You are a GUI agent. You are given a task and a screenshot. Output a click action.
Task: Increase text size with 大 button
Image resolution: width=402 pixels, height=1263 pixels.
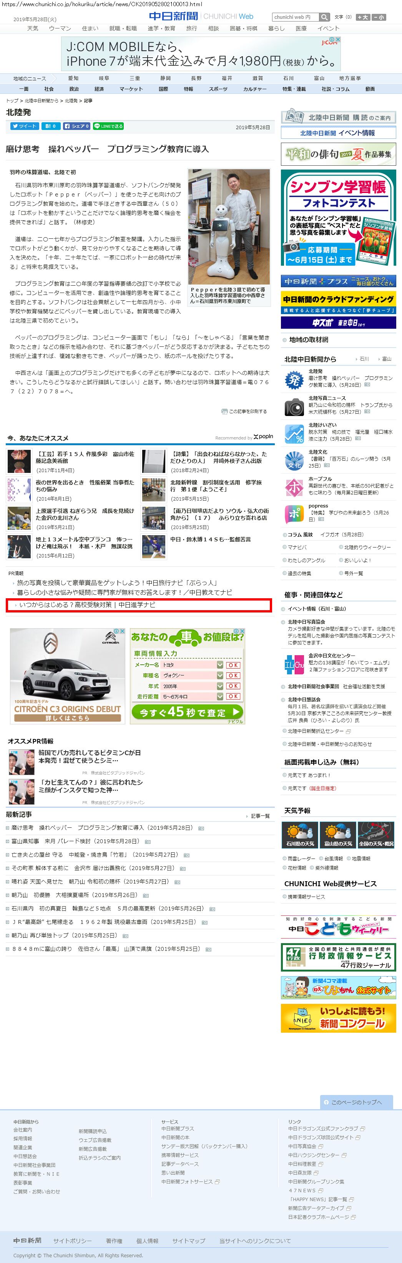(363, 17)
